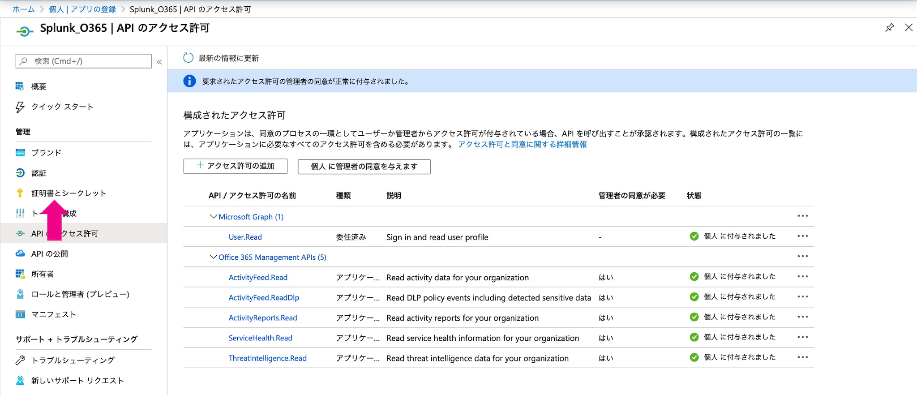Click the 所有者 grid icon
Screen dimensions: 917x395
tap(20, 274)
